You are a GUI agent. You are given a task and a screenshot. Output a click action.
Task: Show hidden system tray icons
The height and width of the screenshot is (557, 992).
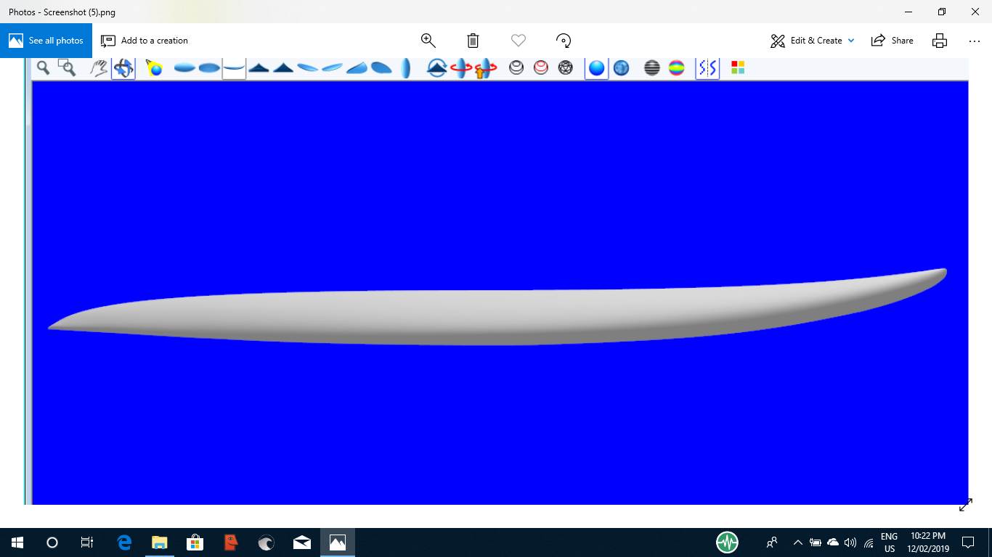[797, 542]
